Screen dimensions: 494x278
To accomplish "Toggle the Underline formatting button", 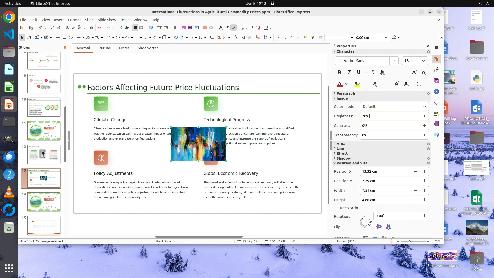I will click(358, 72).
